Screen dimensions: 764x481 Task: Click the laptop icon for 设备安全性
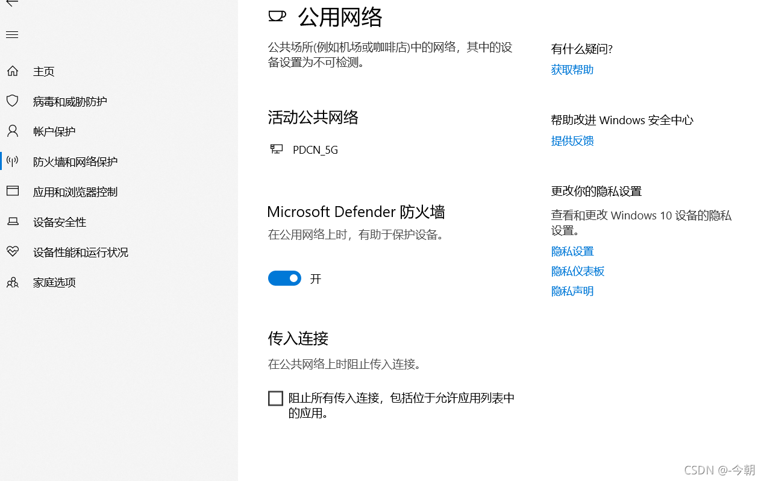pos(12,222)
